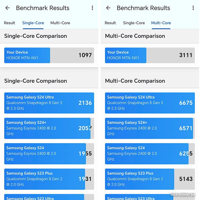Open Single-Core tab from the Multi-Core screen
Viewport: 200px width, 200px height.
[x=134, y=23]
